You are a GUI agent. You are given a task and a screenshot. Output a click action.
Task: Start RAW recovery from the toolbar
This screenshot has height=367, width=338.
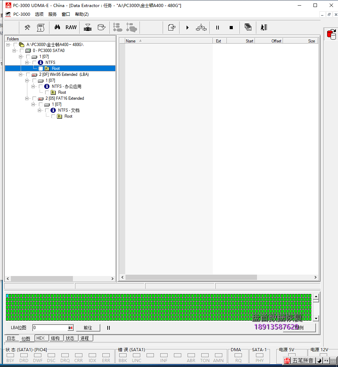(x=71, y=27)
